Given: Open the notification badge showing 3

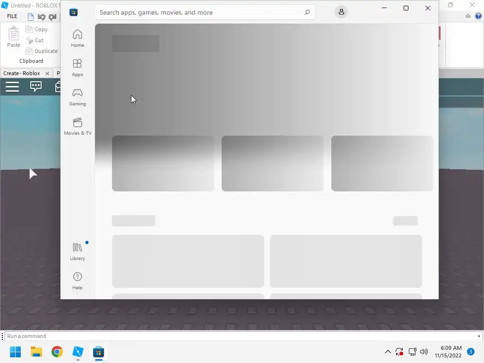Looking at the screenshot, I should click(471, 352).
